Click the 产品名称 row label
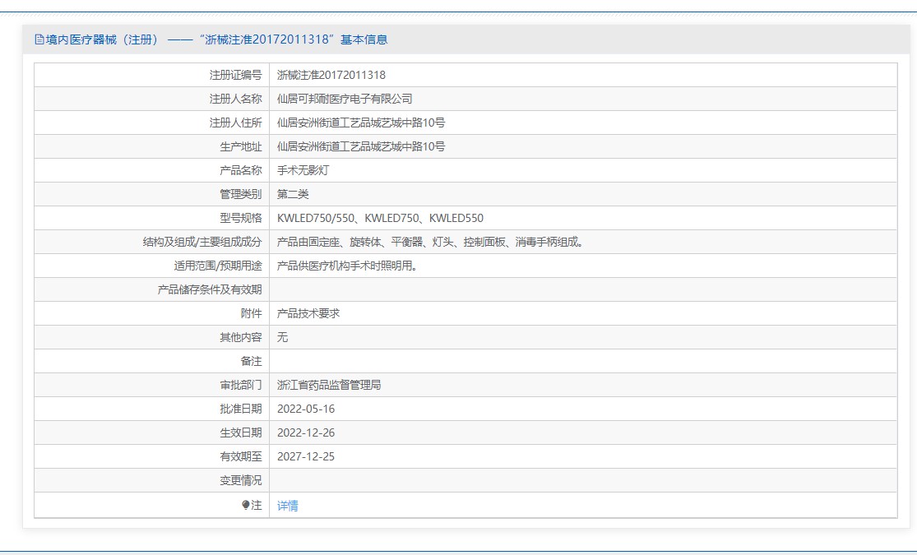This screenshot has height=555, width=917. pyautogui.click(x=241, y=170)
